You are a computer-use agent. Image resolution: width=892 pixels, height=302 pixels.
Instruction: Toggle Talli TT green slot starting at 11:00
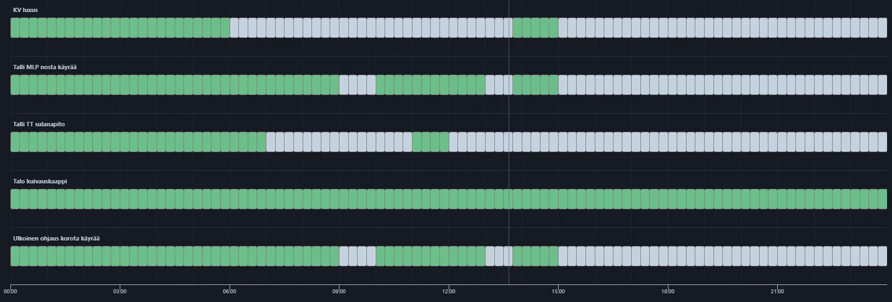click(x=417, y=142)
